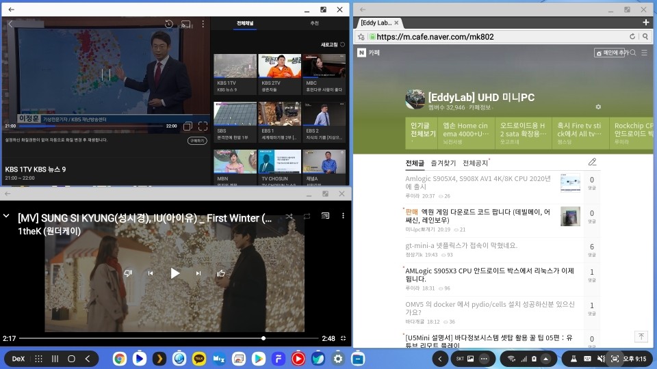Open post AMLogic S905X3 리눅스가 이제 됩니다

tap(489, 275)
